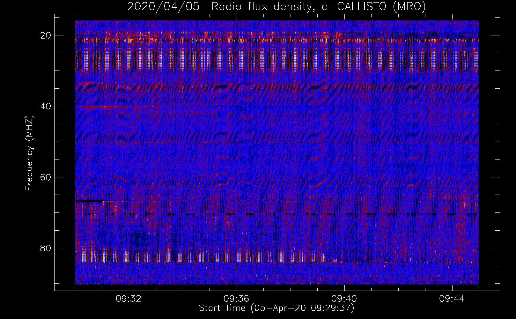Screen dimensions: 516x319
Task: Click the "Start Time (05-Apr-20 09:29:37)" label
Action: click(276, 308)
